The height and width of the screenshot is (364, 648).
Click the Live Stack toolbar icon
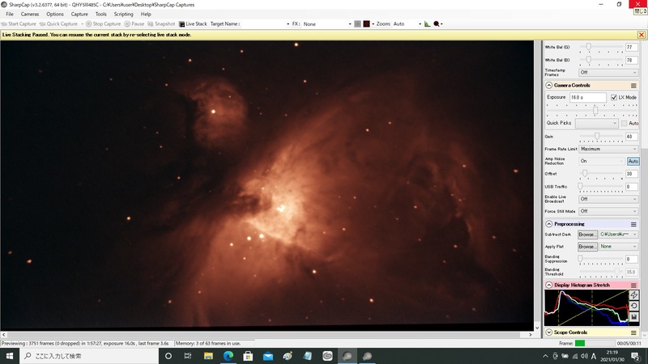point(181,24)
